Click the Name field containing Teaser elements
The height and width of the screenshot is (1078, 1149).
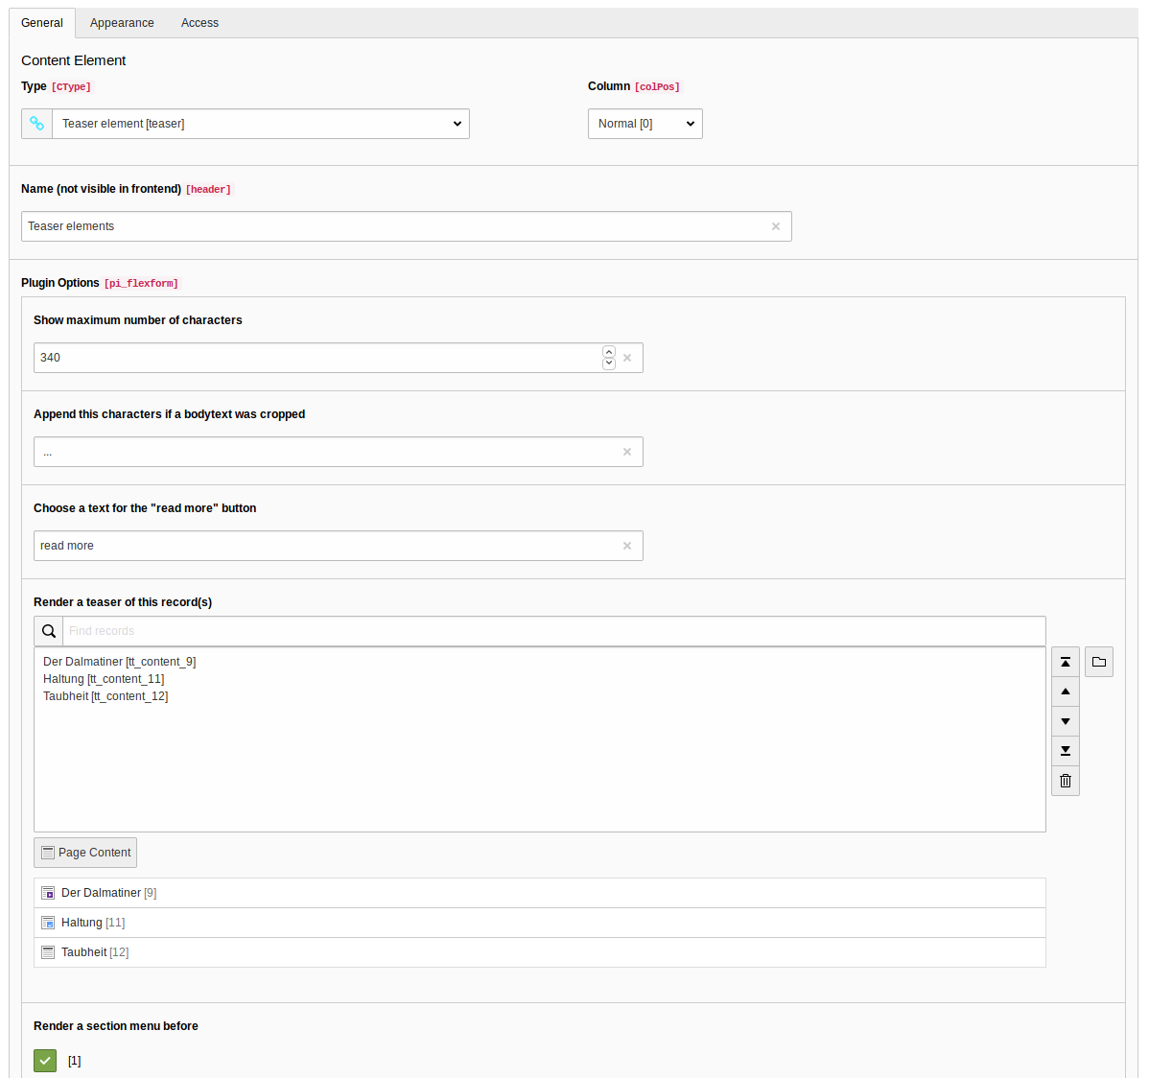tap(406, 226)
